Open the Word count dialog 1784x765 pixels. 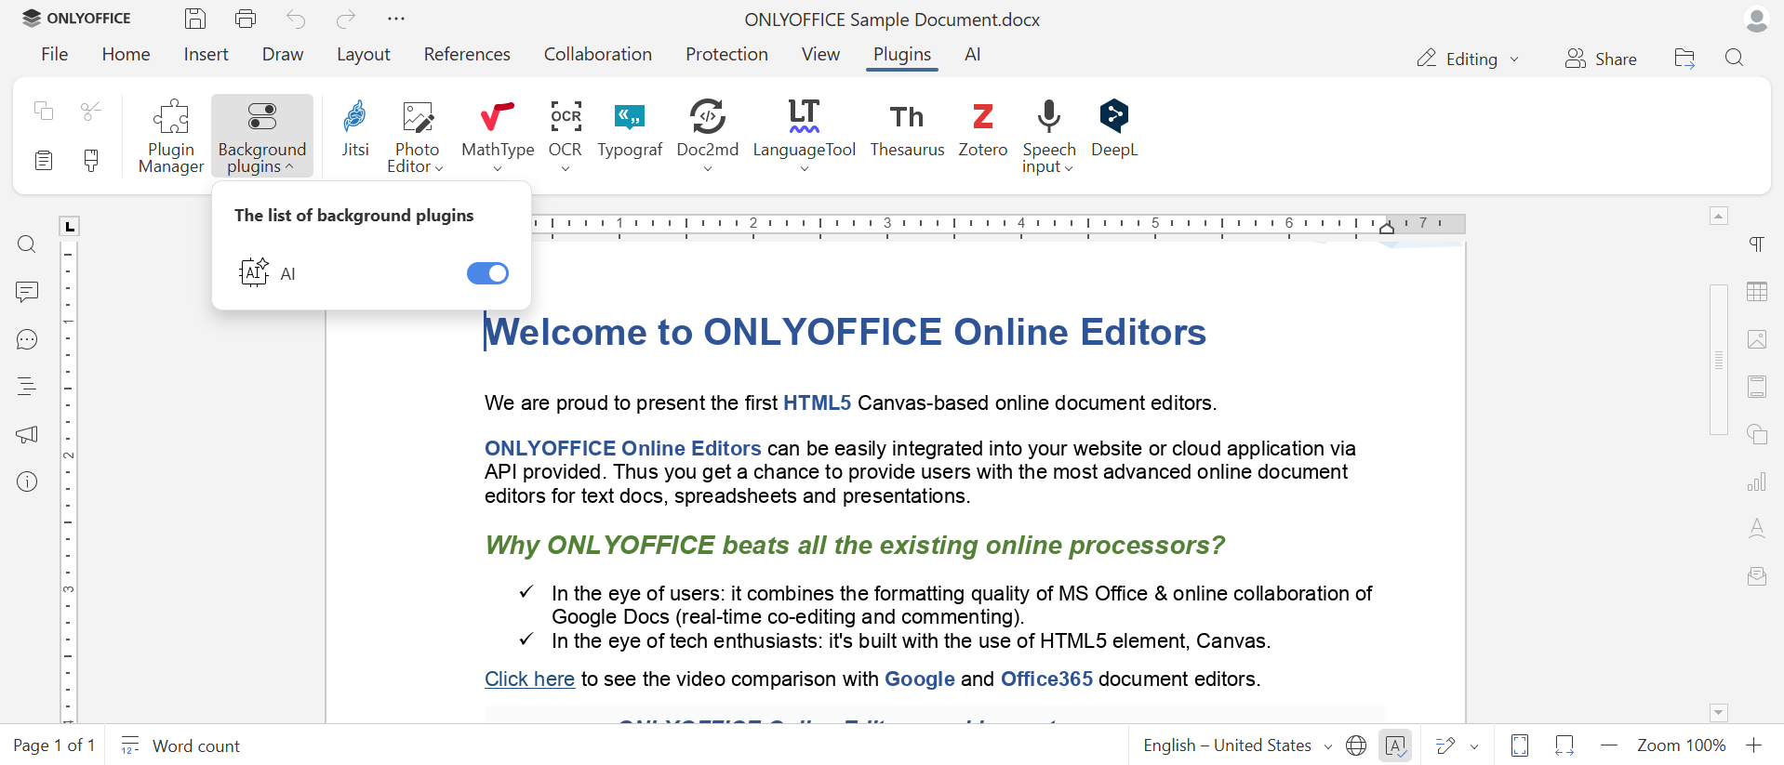tap(180, 745)
